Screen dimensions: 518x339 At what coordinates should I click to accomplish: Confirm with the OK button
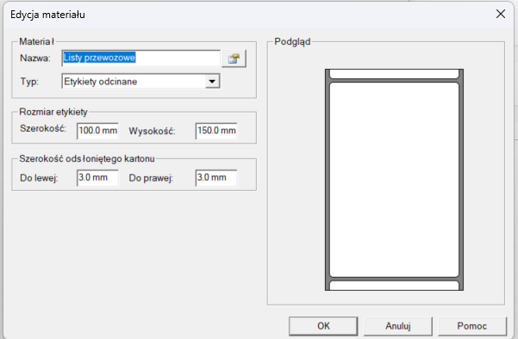[x=323, y=326]
